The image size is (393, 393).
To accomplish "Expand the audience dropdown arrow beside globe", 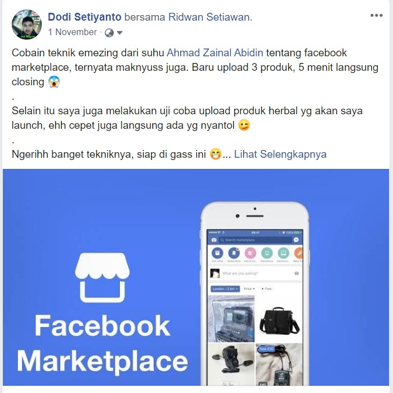I will click(x=120, y=32).
